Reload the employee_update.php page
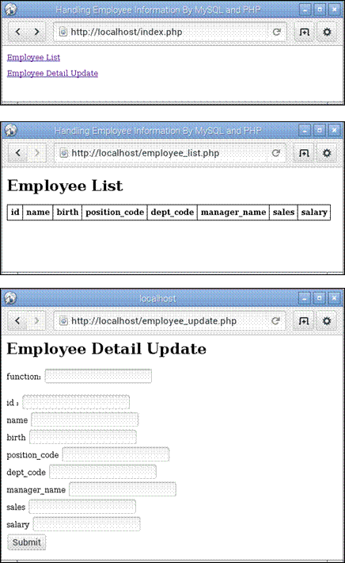 tap(275, 320)
